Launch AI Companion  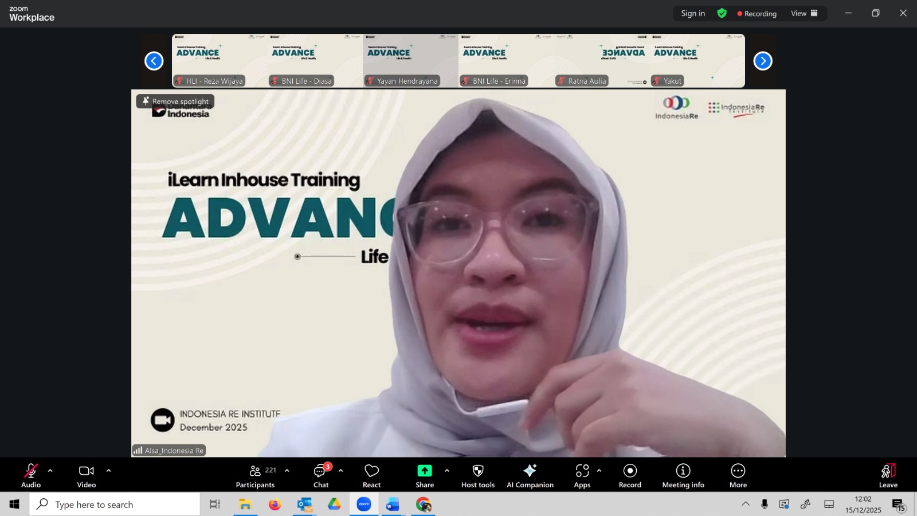530,475
